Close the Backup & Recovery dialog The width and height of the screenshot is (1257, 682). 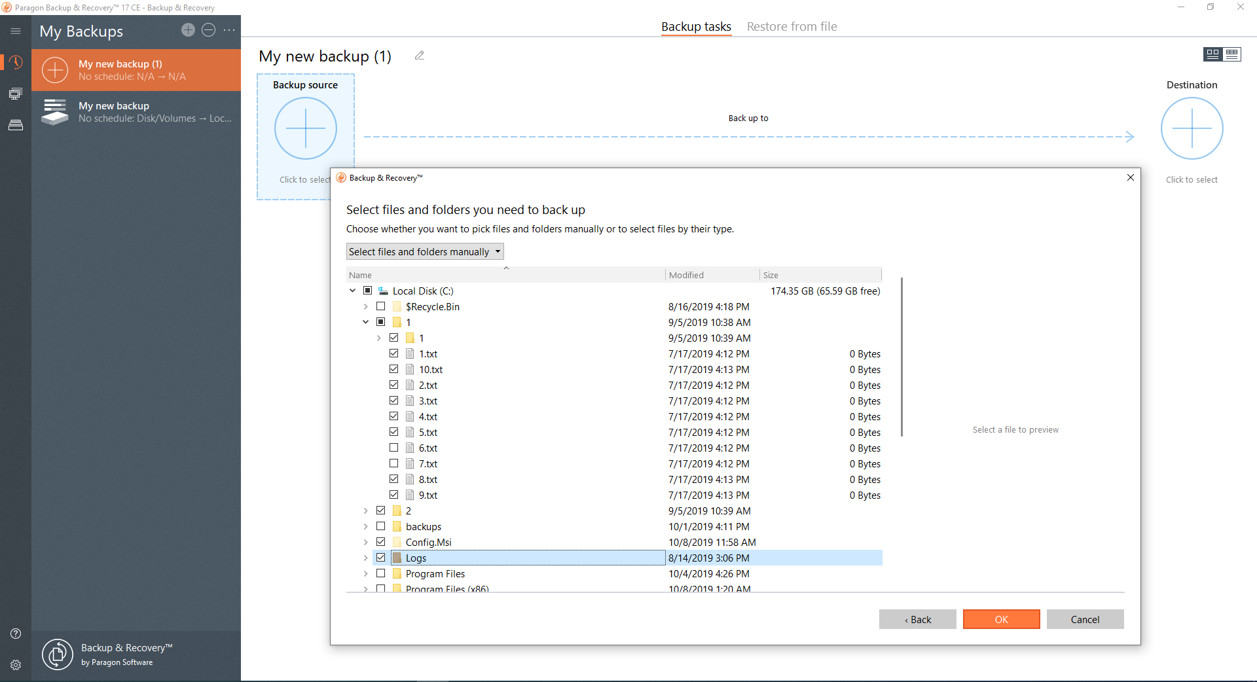(1130, 177)
